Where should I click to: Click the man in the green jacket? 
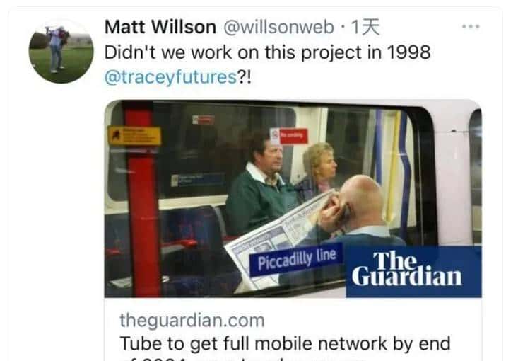[x=261, y=185]
